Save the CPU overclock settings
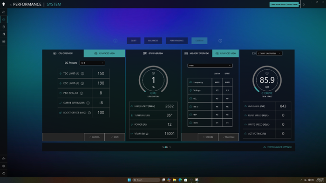 tap(115, 137)
